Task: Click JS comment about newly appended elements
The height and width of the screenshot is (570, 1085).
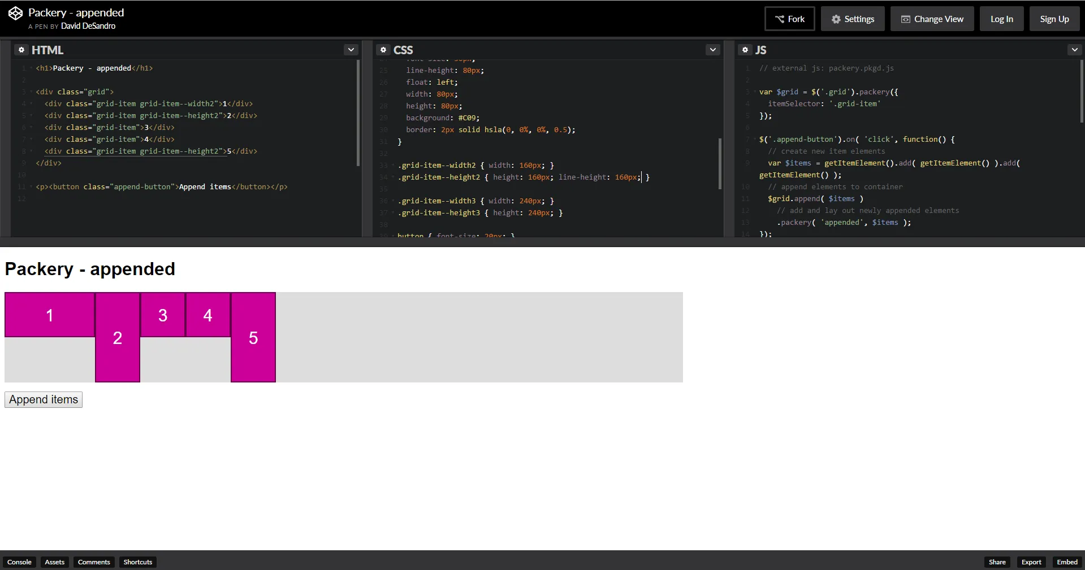Action: point(868,211)
